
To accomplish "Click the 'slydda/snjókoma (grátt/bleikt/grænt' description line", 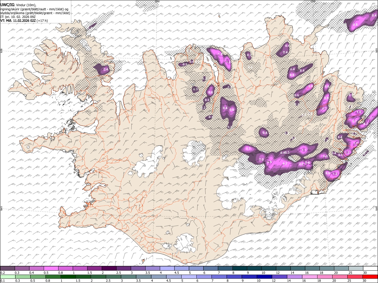I will tap(35, 13).
